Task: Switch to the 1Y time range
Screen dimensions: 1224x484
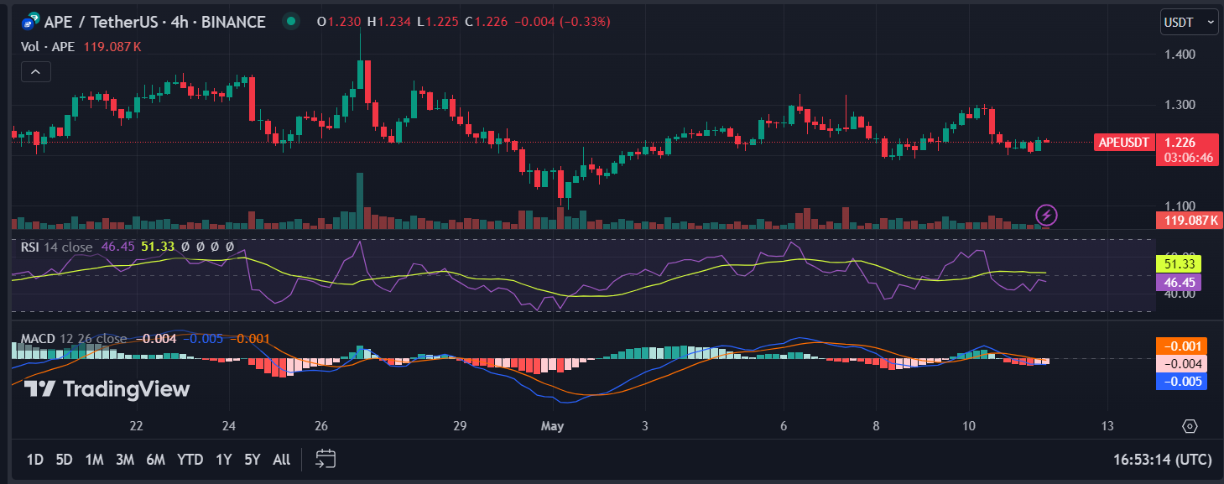Action: [223, 459]
